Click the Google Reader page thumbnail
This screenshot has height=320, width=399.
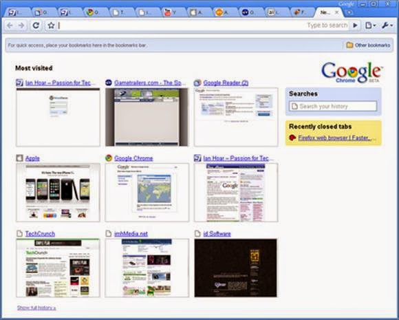236,117
